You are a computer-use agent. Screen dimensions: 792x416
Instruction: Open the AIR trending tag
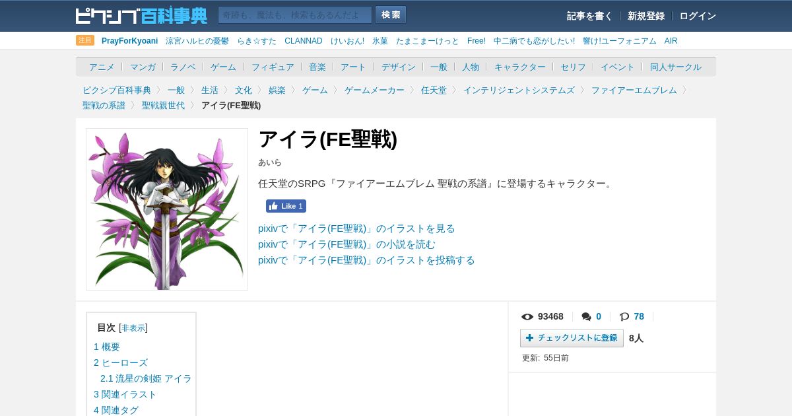(x=671, y=41)
